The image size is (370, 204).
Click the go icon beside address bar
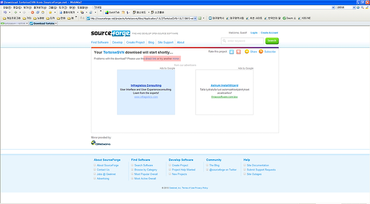coord(199,18)
